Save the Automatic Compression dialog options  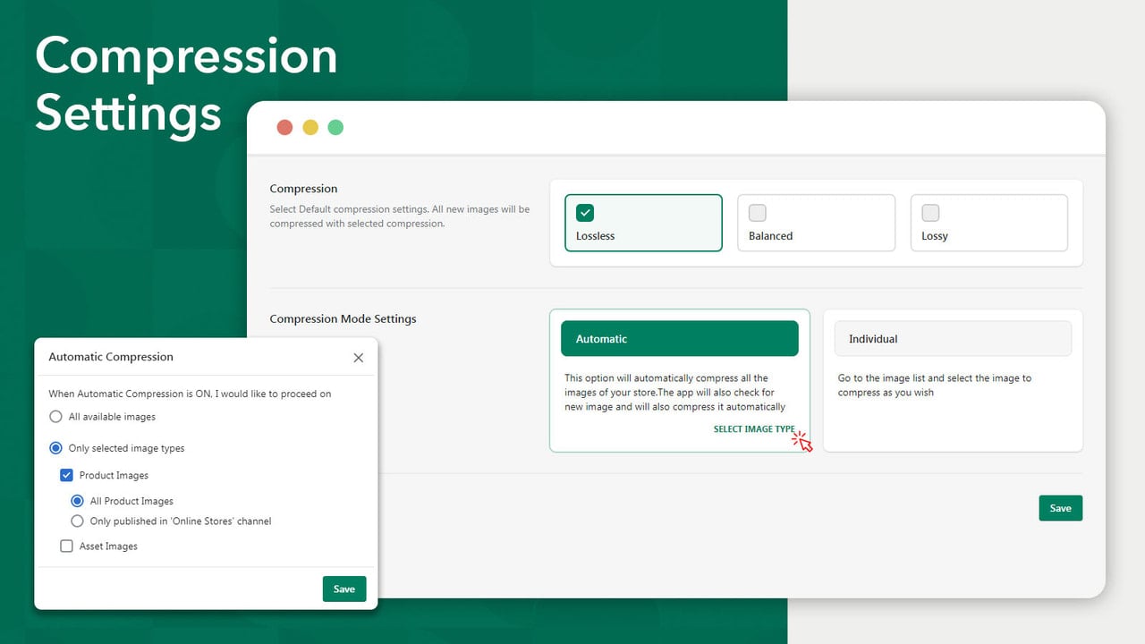(x=344, y=589)
